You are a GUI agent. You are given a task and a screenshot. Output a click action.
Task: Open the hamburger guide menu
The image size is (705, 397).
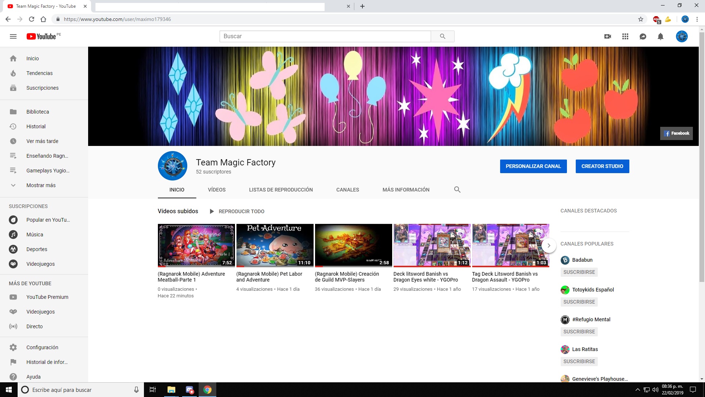[13, 36]
